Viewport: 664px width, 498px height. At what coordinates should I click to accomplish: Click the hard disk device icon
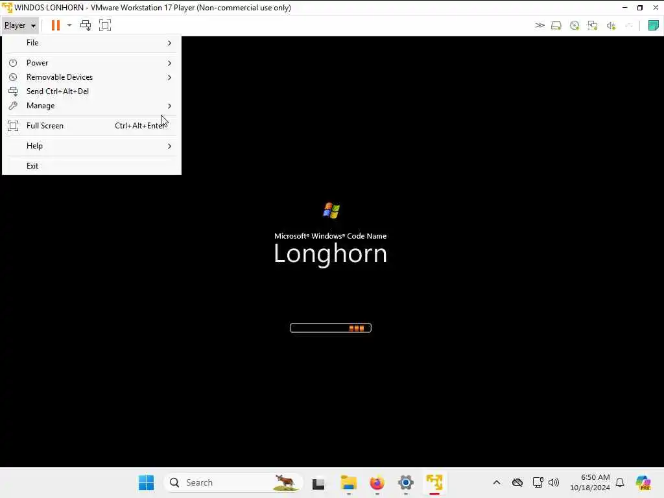coord(556,26)
